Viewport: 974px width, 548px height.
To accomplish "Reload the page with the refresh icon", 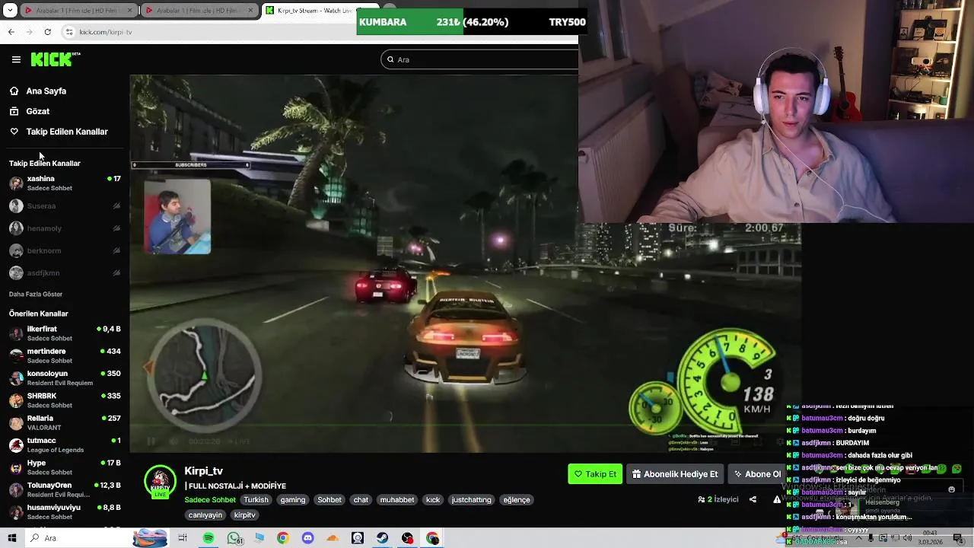I will pyautogui.click(x=47, y=32).
